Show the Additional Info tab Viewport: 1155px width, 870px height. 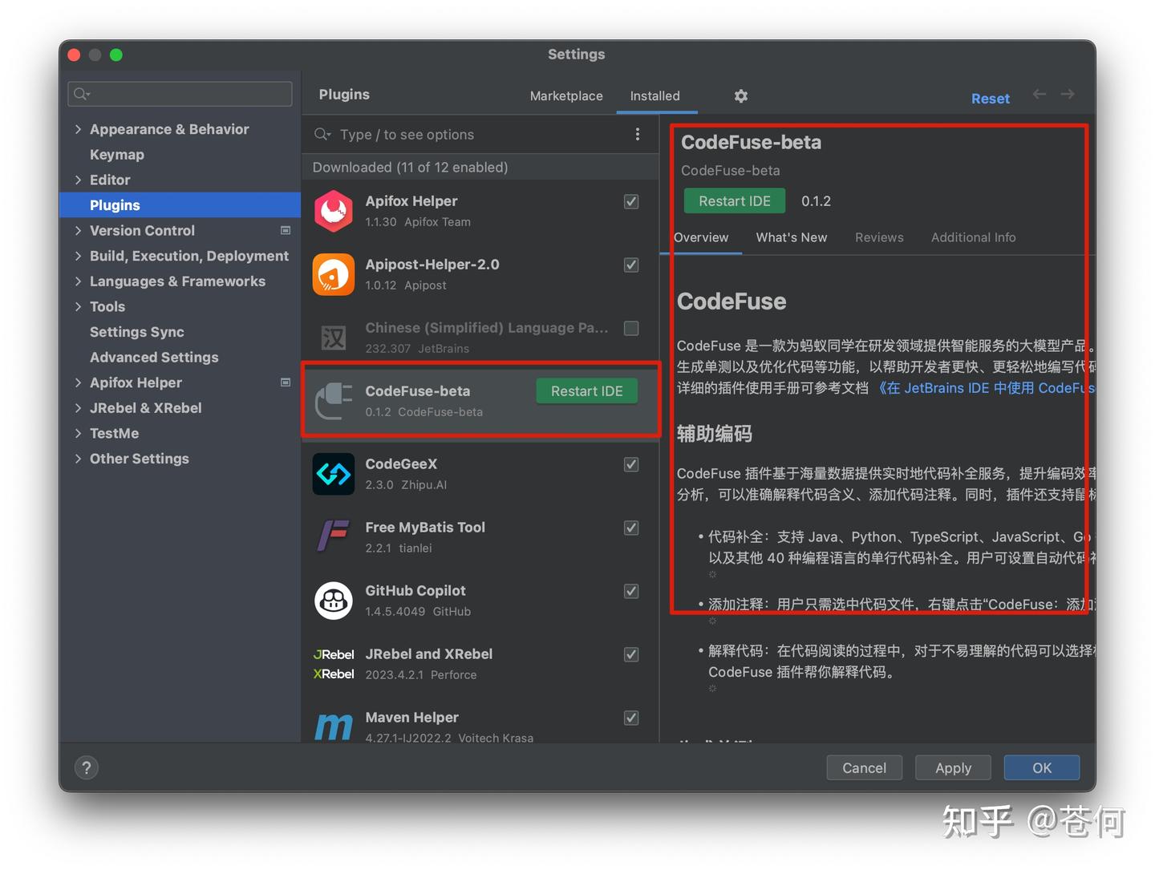click(974, 238)
